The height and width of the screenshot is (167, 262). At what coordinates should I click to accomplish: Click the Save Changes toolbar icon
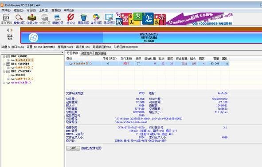click(6, 19)
